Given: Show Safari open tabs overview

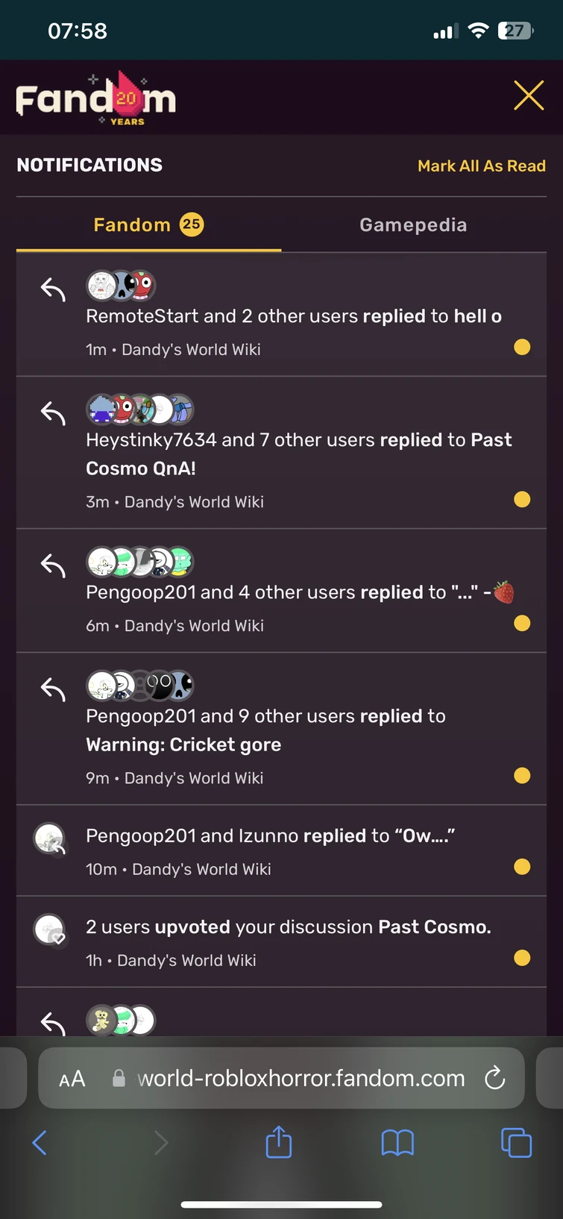Looking at the screenshot, I should 516,1142.
